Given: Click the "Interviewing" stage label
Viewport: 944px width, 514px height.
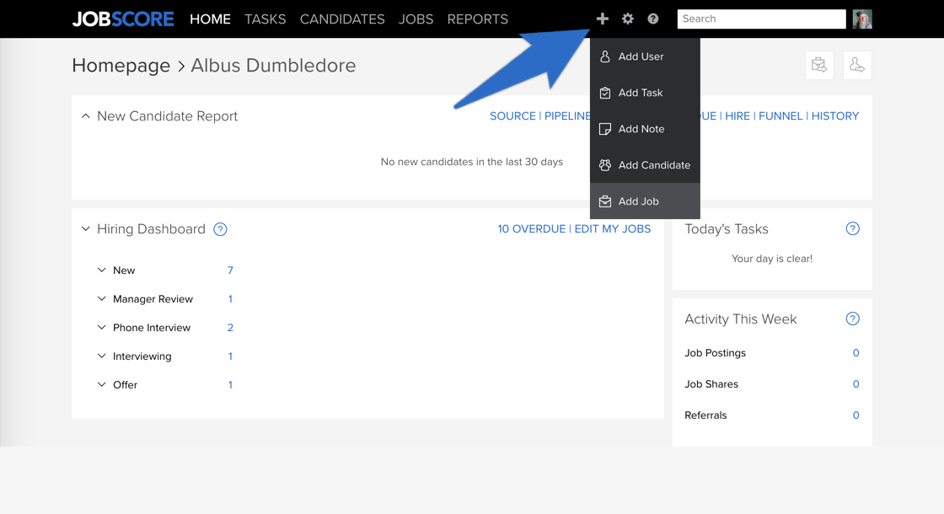Looking at the screenshot, I should click(x=142, y=356).
